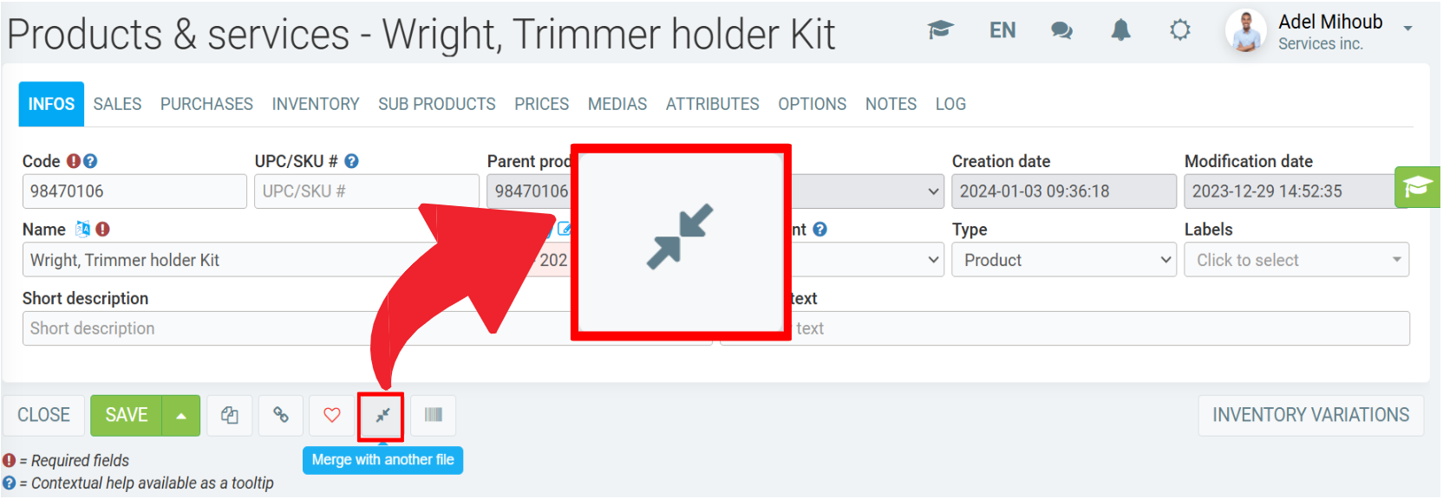Click the graduation cap icon in header

click(x=940, y=31)
